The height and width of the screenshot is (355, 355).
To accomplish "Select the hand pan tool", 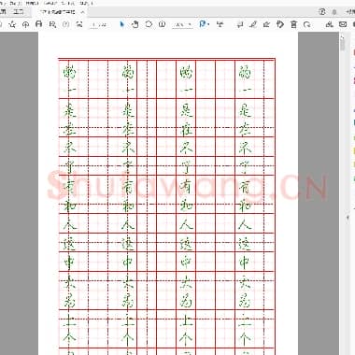I will pyautogui.click(x=135, y=24).
